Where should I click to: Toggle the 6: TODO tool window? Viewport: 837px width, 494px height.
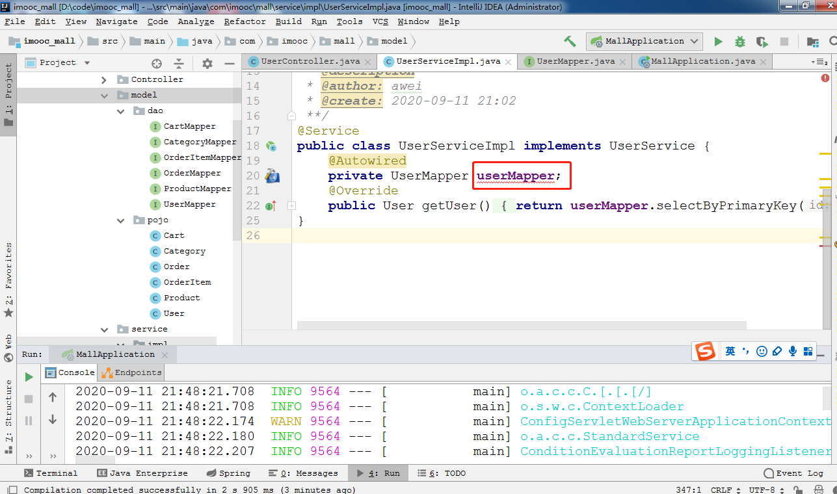442,473
